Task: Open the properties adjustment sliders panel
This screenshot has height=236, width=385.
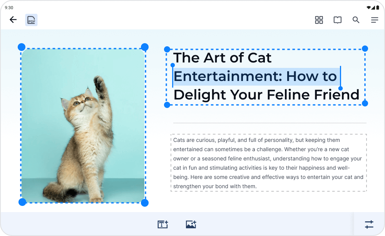Action: [x=369, y=224]
